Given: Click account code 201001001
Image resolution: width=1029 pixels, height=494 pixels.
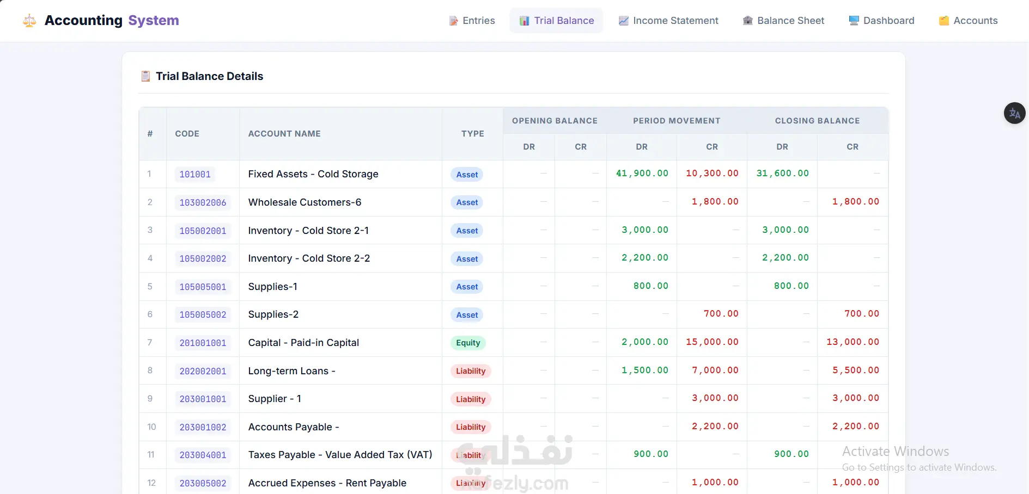Looking at the screenshot, I should 203,343.
